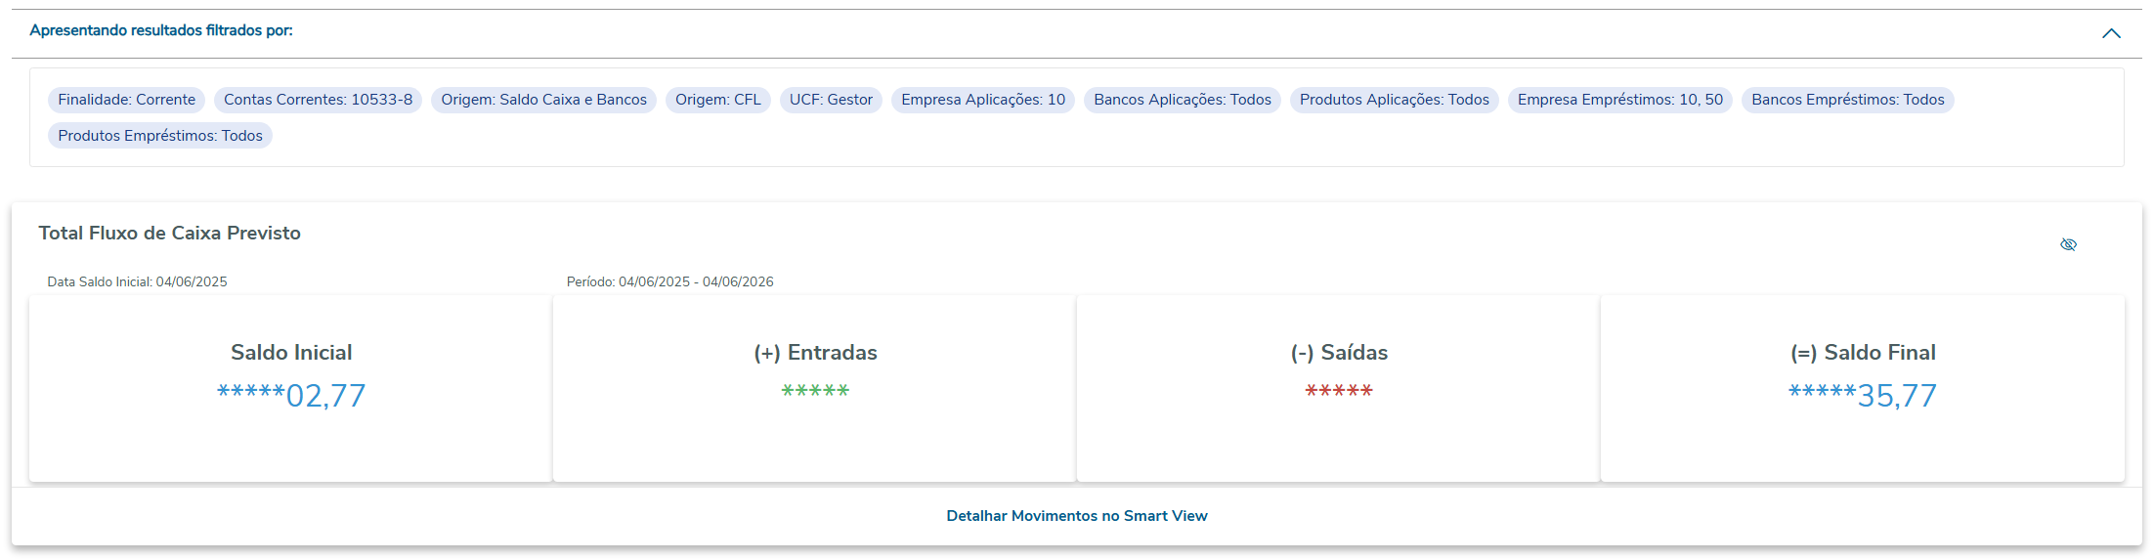Screen dimensions: 2154x560
Task: Toggle the hide-values eye icon
Action: point(2068,244)
